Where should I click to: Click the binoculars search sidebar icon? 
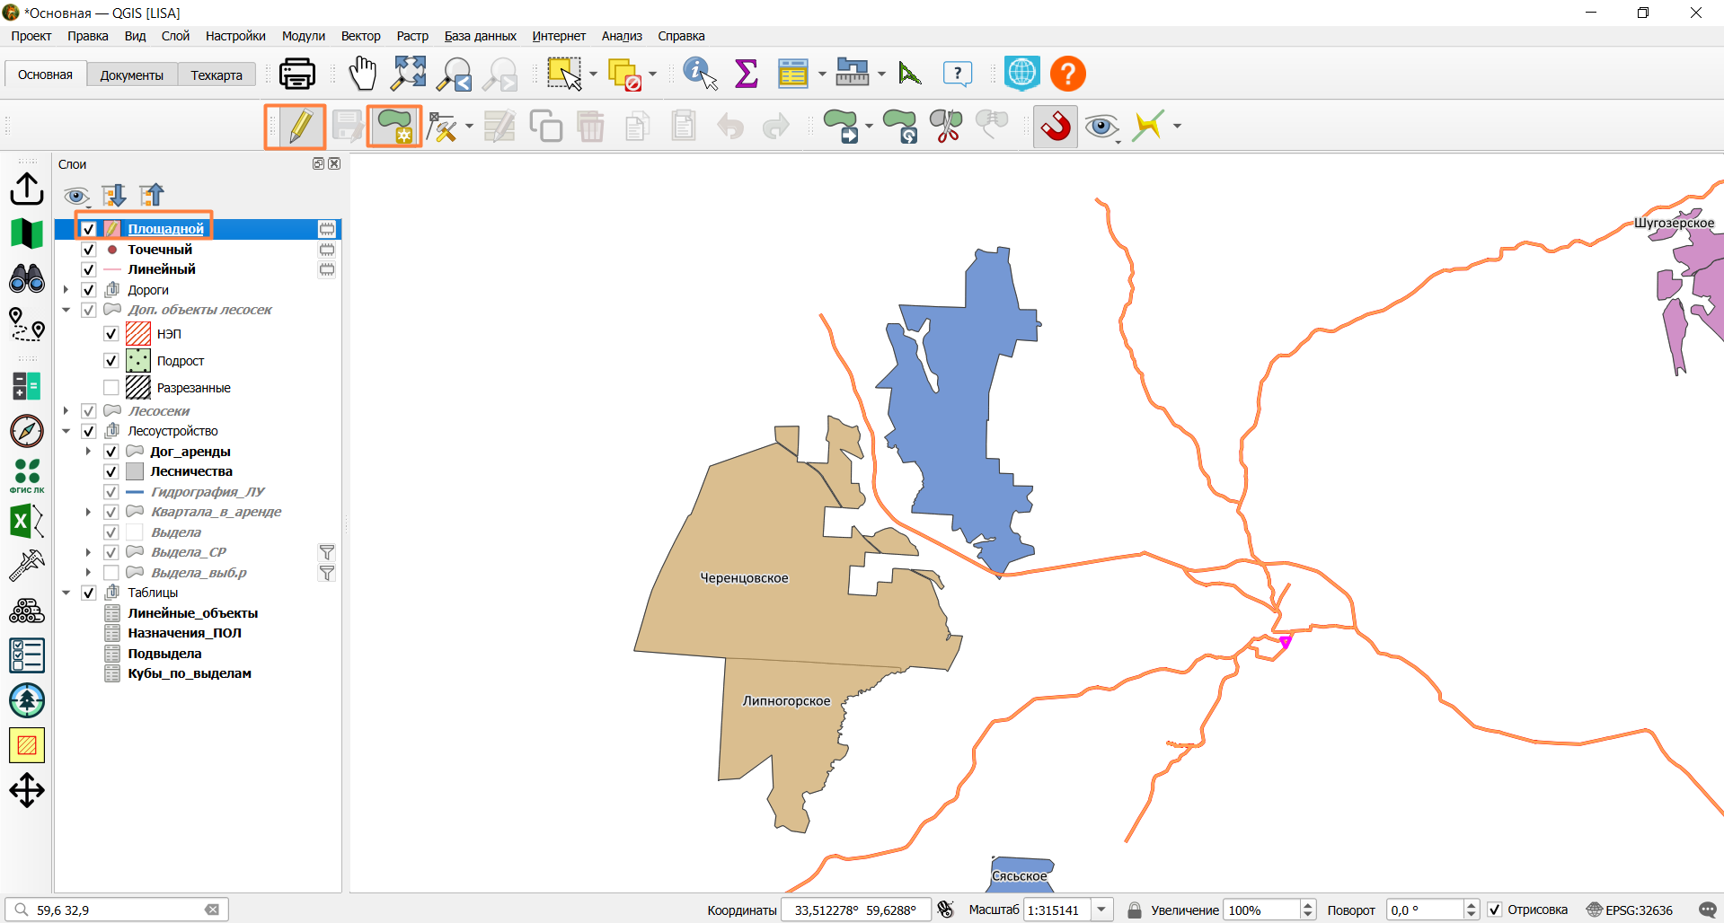tap(27, 279)
